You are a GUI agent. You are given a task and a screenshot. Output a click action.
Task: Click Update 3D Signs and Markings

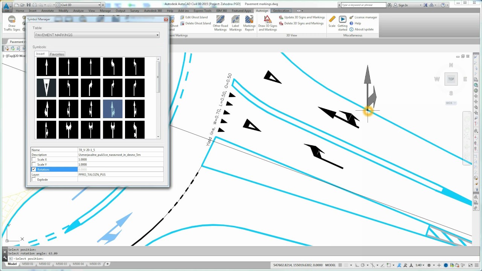point(302,17)
